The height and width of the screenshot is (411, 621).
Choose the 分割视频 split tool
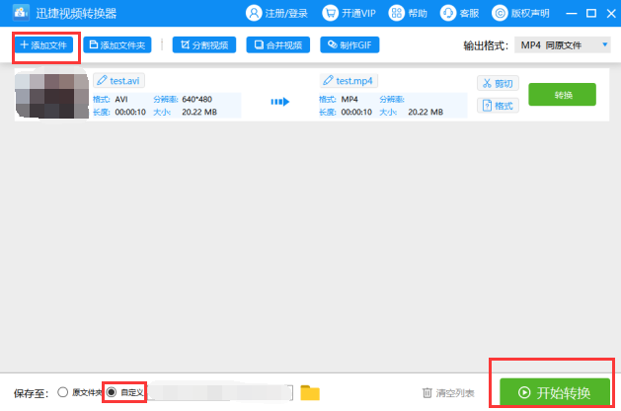click(x=204, y=45)
